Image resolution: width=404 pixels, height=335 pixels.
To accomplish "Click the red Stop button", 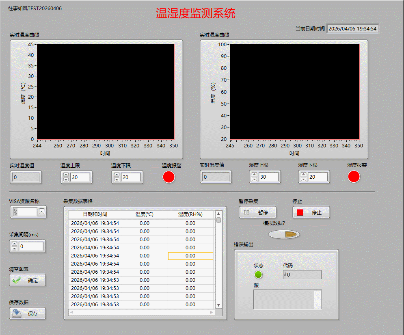I will [x=311, y=212].
